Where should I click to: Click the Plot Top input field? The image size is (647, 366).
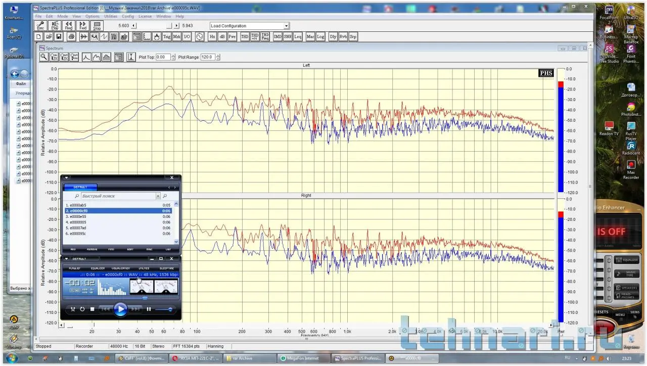[x=163, y=57]
